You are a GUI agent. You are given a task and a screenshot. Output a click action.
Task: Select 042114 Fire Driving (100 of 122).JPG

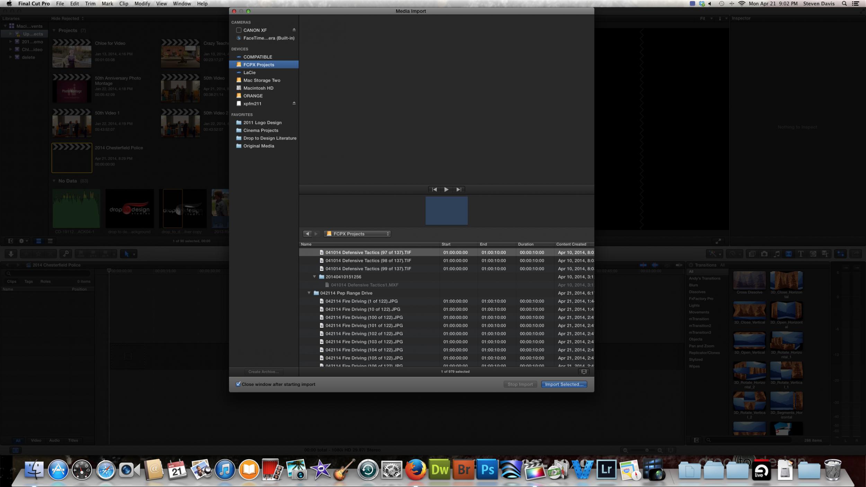[364, 317]
